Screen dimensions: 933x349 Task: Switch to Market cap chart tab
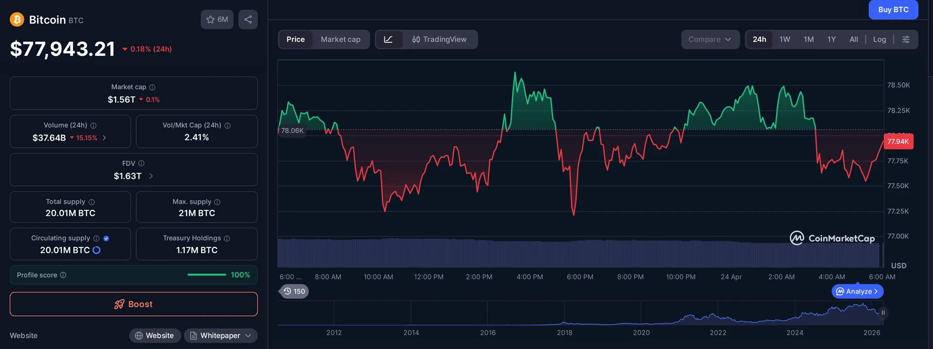pyautogui.click(x=341, y=39)
